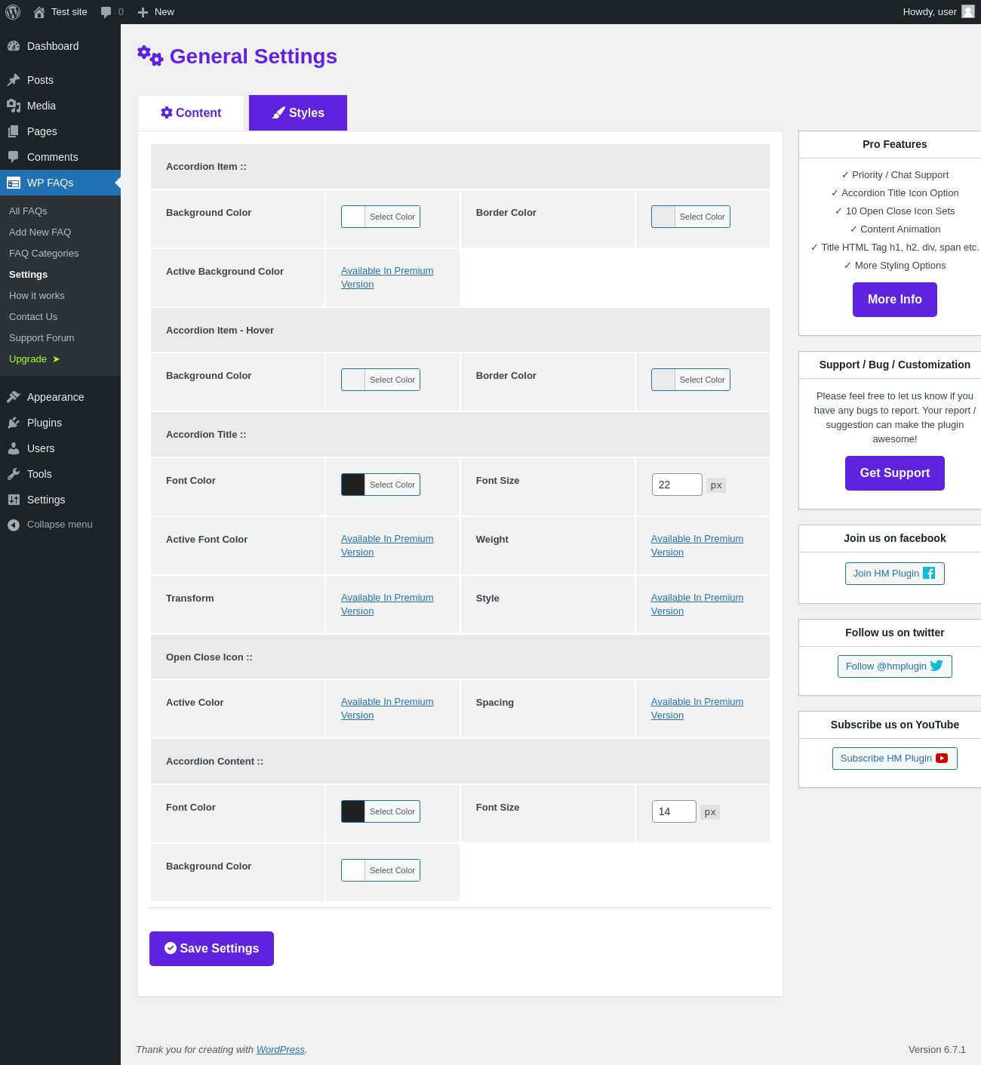Click the Tools wrench icon

14,474
